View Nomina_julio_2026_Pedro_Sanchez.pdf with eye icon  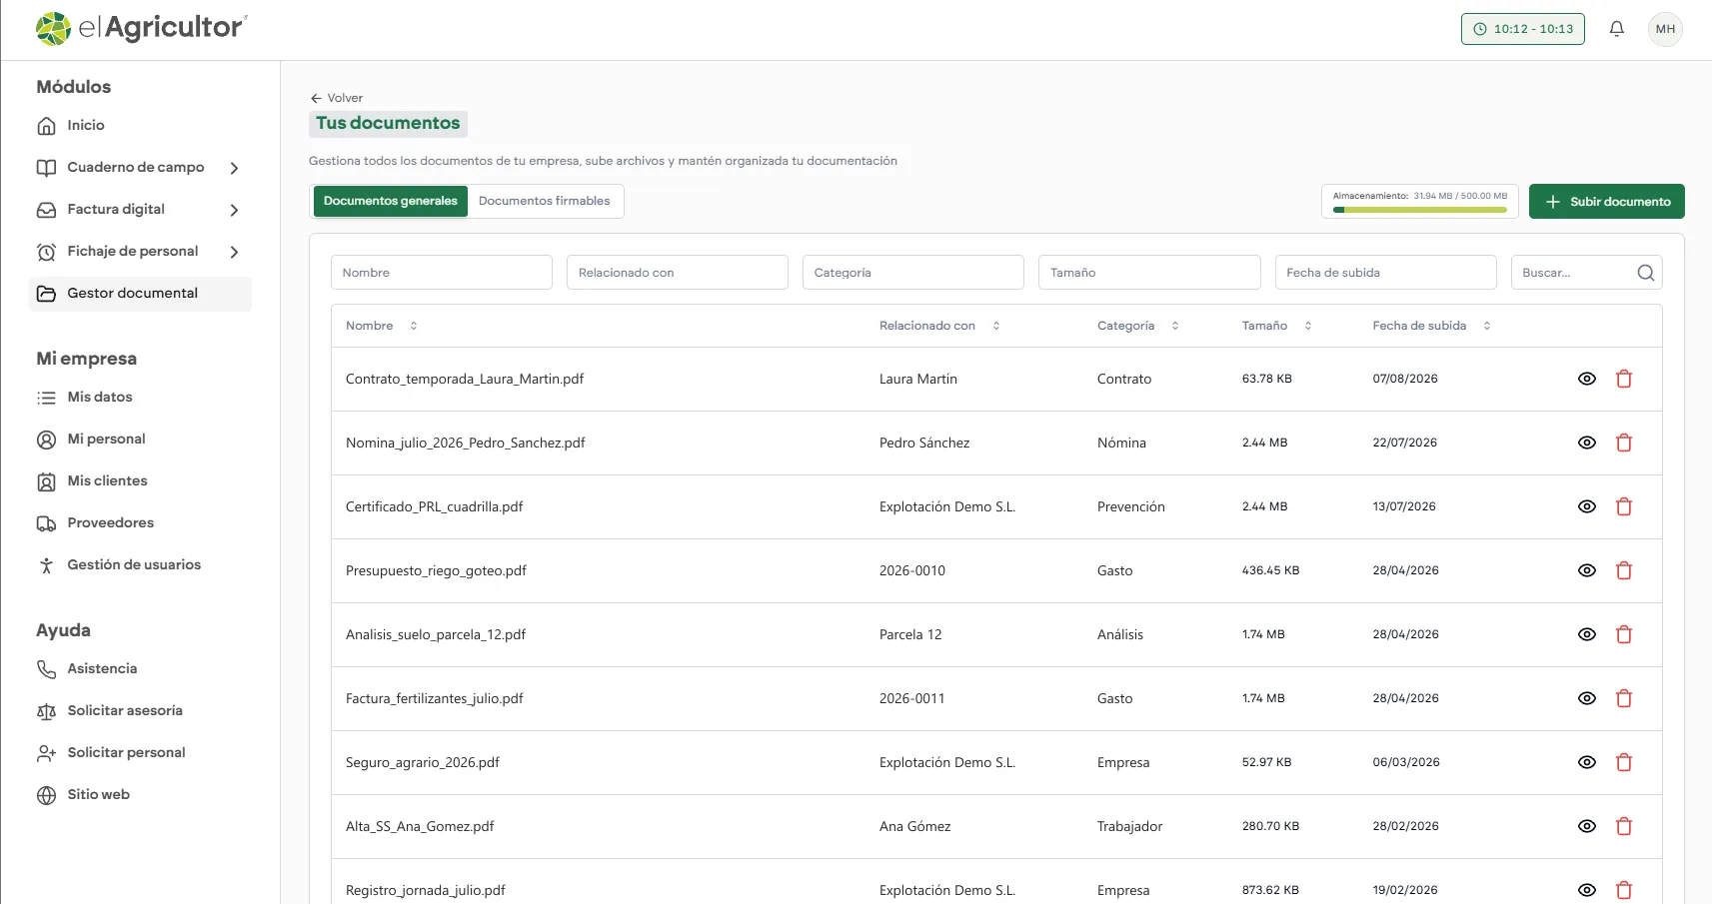1587,443
